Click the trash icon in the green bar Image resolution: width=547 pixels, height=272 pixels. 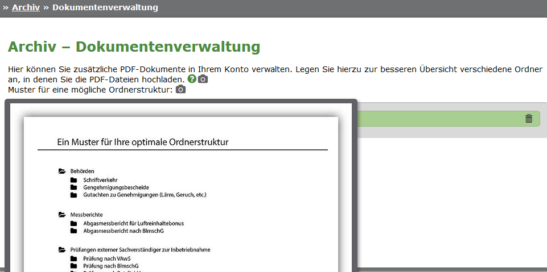pos(529,119)
